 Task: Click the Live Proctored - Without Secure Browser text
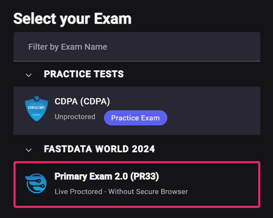click(x=121, y=192)
